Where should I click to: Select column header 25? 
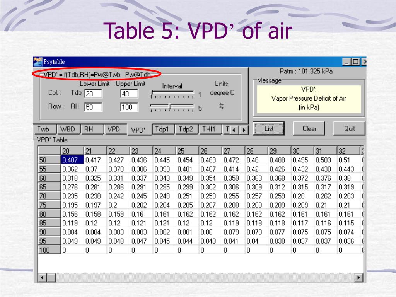click(187, 151)
